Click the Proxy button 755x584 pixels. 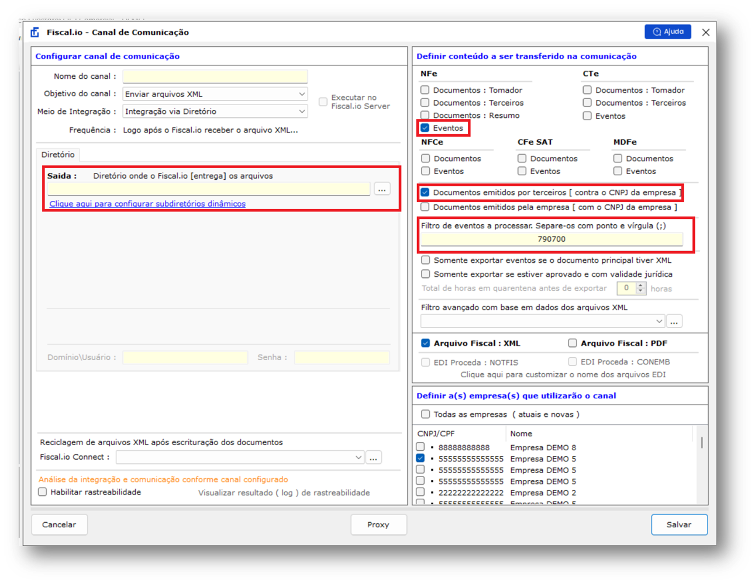378,524
